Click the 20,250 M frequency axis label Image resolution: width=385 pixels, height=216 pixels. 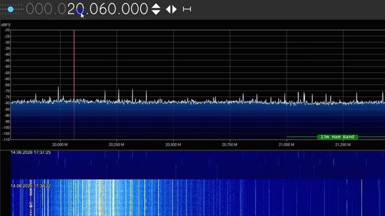point(116,145)
